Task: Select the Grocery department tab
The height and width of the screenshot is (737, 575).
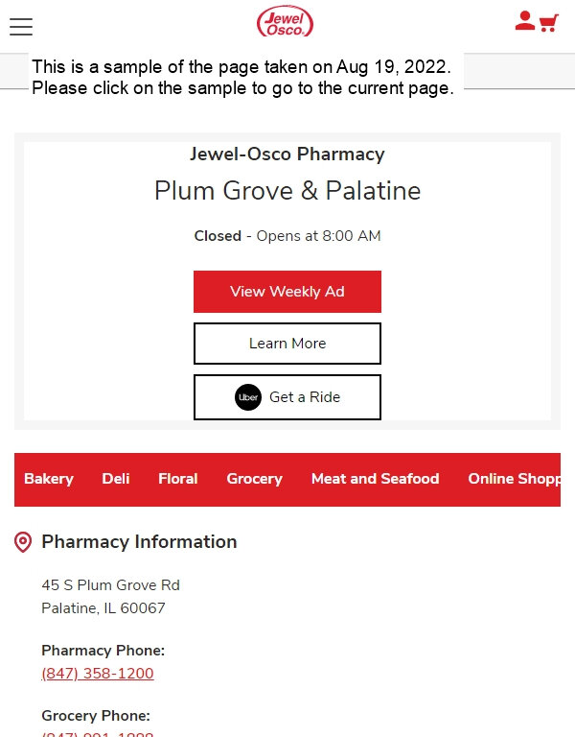Action: tap(254, 479)
